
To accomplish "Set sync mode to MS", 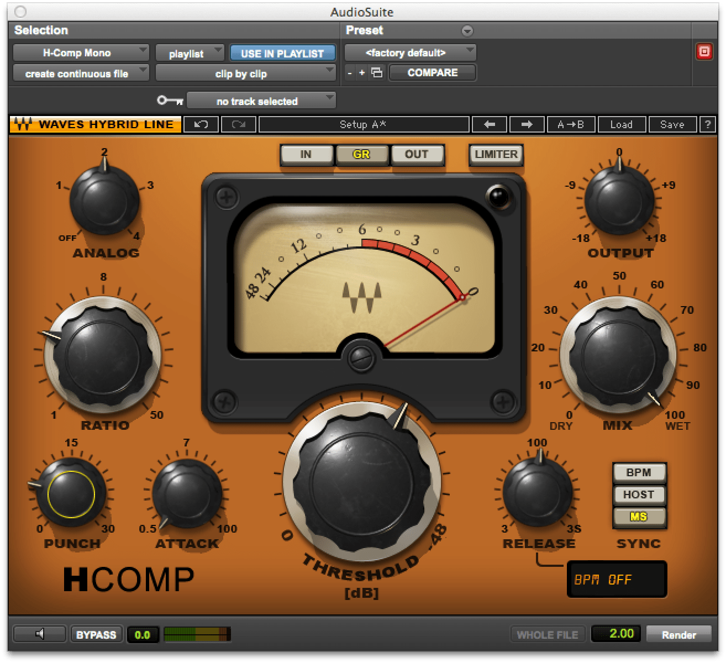I will 639,517.
